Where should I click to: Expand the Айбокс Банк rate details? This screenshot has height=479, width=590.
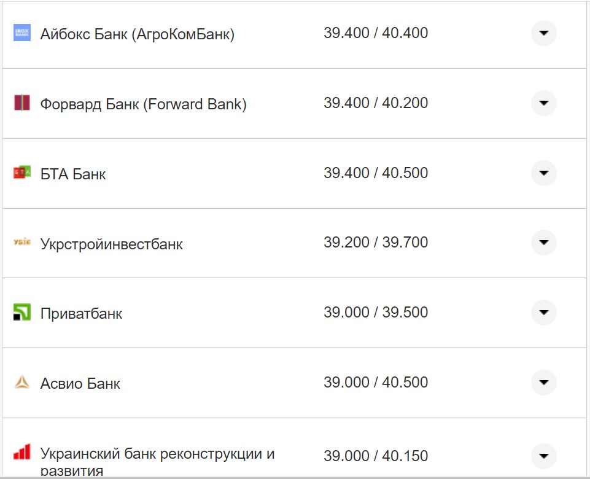point(543,33)
